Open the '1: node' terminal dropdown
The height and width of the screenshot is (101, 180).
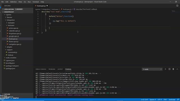click(x=152, y=69)
